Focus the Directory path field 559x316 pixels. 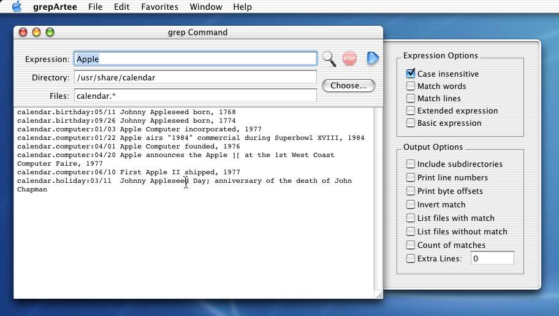[195, 78]
